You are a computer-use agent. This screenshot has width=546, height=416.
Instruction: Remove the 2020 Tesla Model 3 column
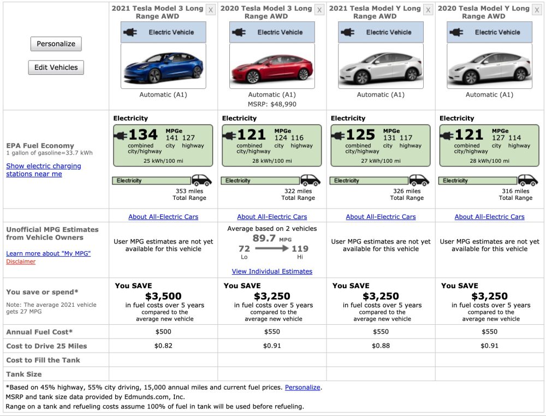319,10
